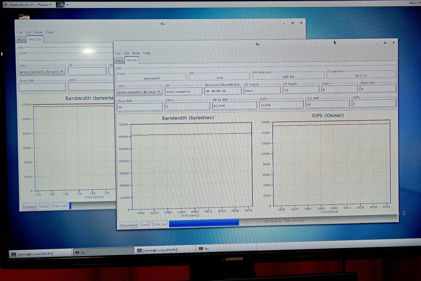Expand the Jobs dropdown write-nvme0n1-4k-rand in front window

pyautogui.click(x=139, y=92)
